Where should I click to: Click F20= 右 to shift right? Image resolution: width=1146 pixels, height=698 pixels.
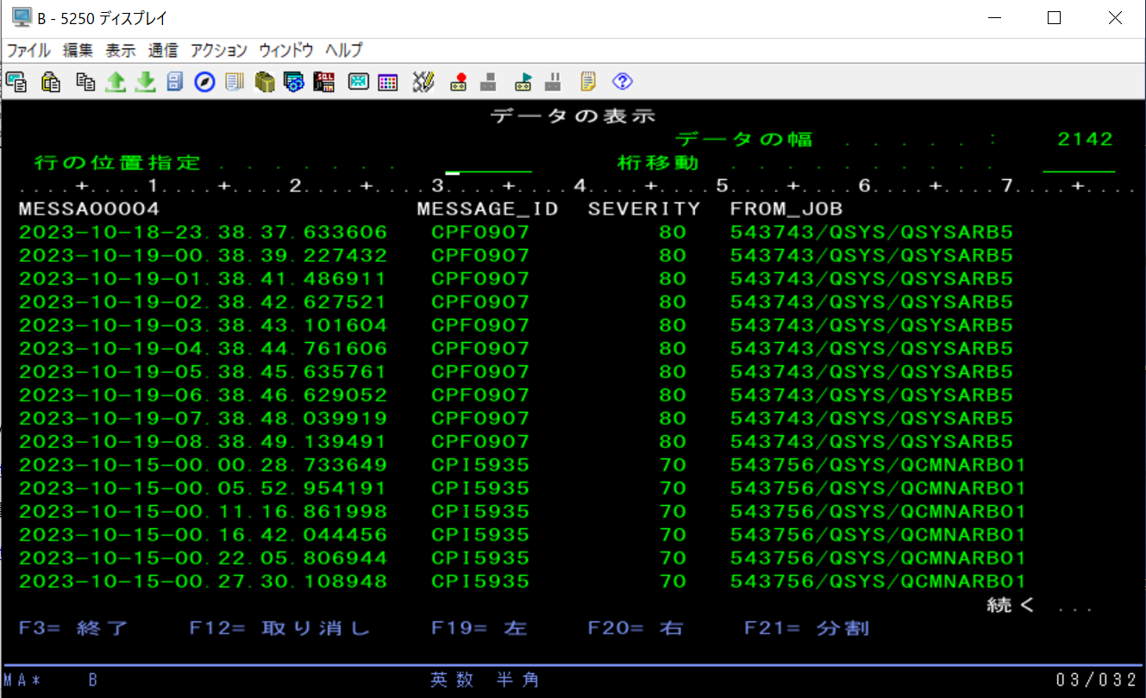pyautogui.click(x=635, y=628)
